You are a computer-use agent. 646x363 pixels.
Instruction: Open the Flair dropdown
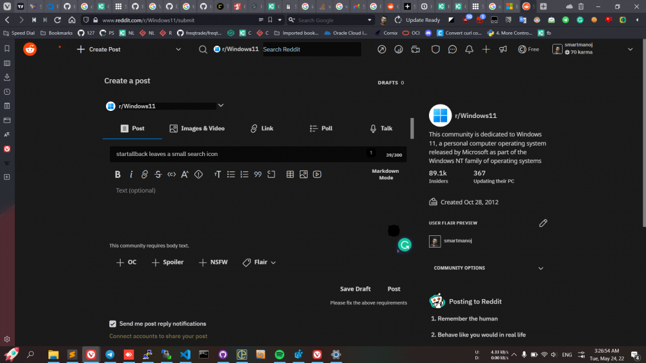pyautogui.click(x=260, y=262)
